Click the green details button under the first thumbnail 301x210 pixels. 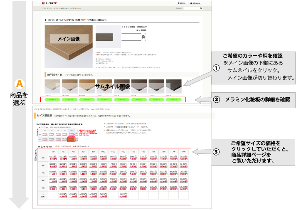[x=52, y=100]
